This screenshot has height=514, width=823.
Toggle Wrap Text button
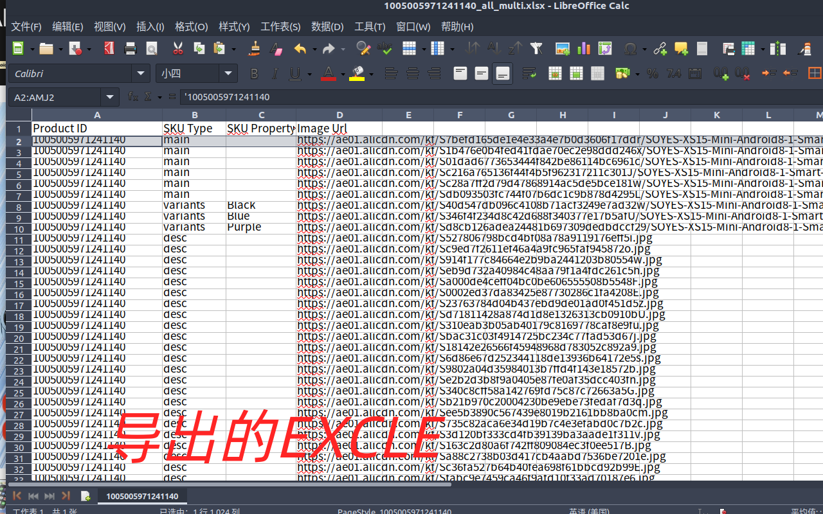point(530,74)
